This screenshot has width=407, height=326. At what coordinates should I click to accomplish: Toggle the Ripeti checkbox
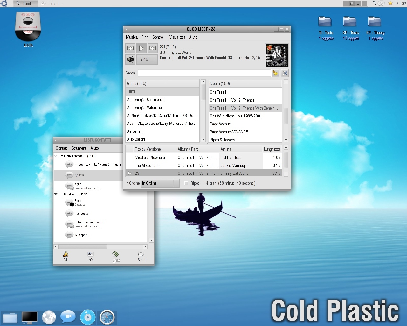point(186,183)
